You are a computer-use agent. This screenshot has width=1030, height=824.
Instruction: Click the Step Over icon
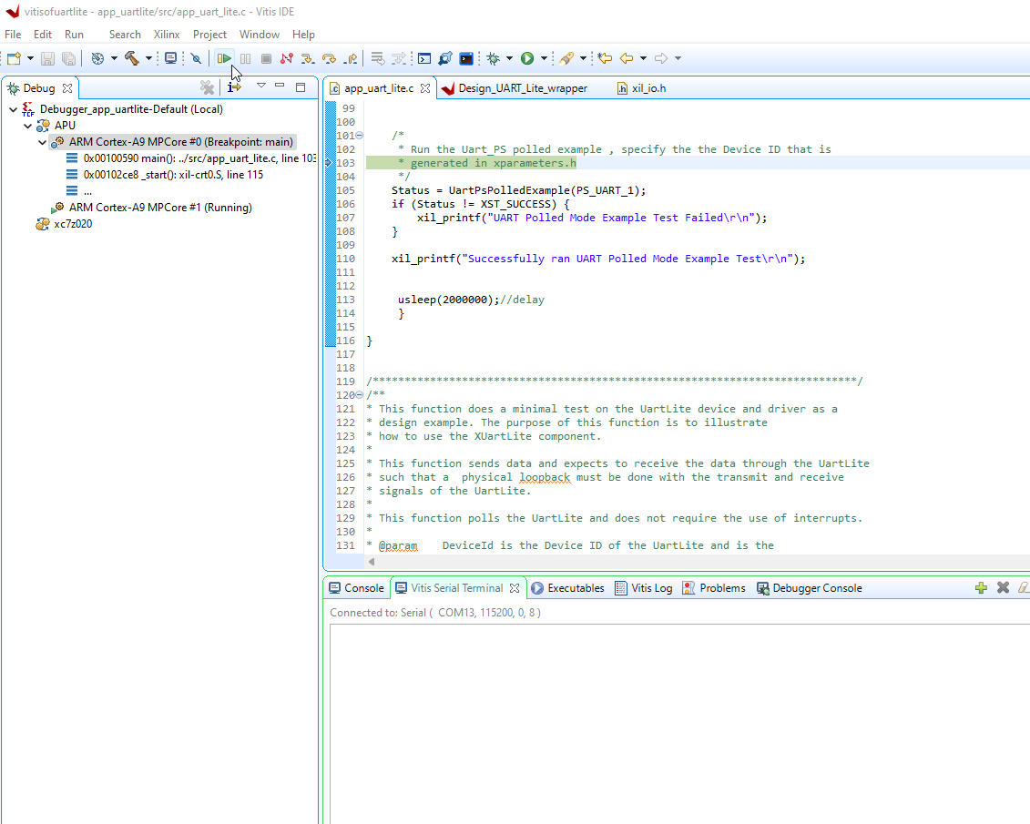click(x=329, y=58)
